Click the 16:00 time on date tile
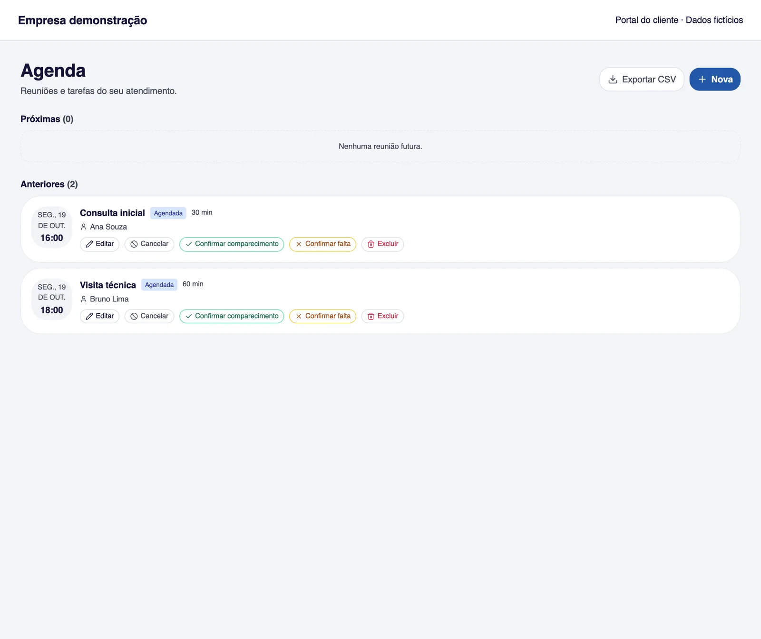This screenshot has width=761, height=639. 52,238
